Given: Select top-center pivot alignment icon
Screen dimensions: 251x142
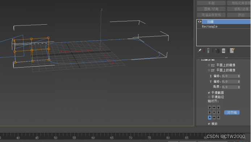Looking at the screenshot, I should click(214, 107).
